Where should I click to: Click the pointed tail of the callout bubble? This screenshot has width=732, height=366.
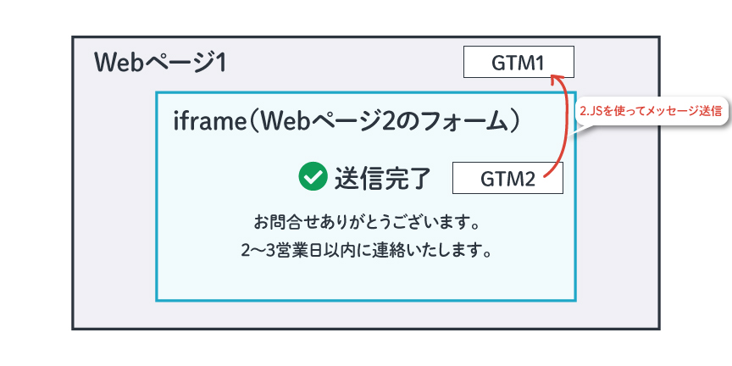tap(578, 130)
